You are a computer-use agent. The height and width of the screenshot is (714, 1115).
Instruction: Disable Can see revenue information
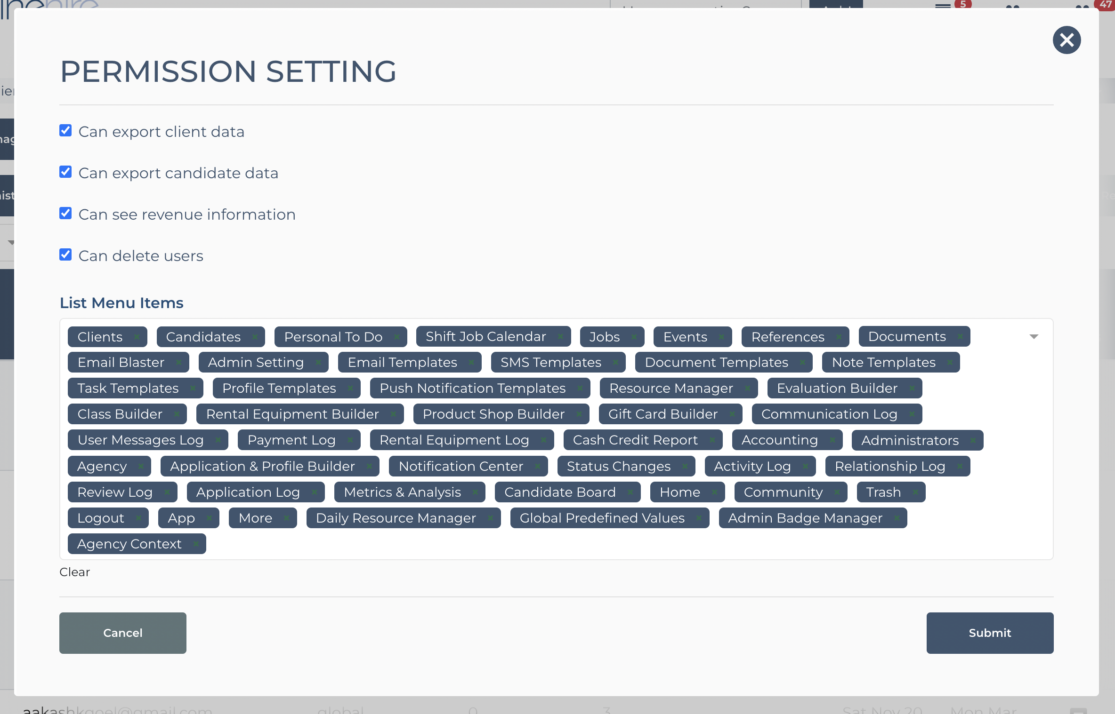(65, 214)
